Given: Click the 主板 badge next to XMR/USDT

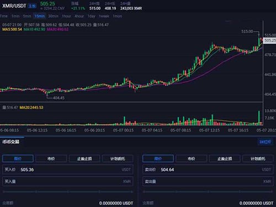Looking at the screenshot, I should 32,6.
